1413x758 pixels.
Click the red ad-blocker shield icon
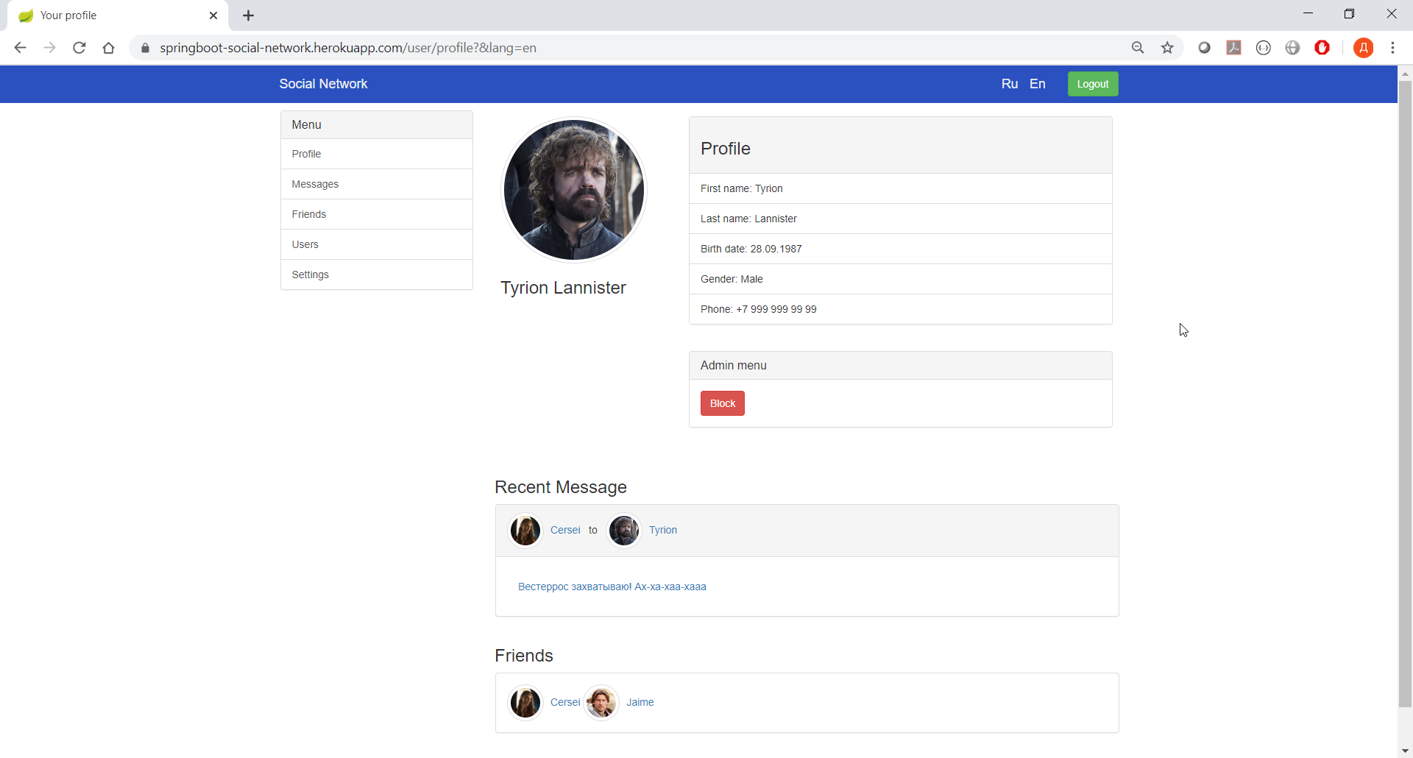tap(1322, 48)
